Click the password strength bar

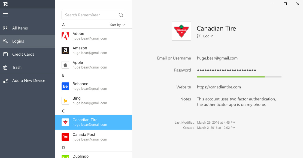pyautogui.click(x=239, y=77)
